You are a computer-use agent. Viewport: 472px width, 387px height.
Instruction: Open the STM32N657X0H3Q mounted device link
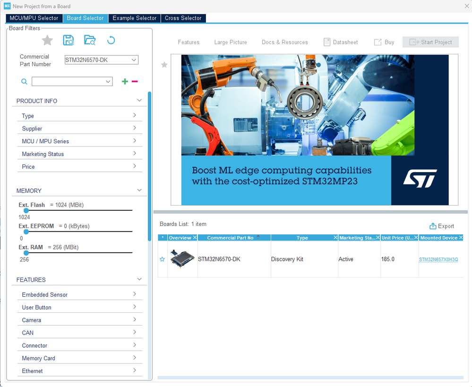point(438,259)
